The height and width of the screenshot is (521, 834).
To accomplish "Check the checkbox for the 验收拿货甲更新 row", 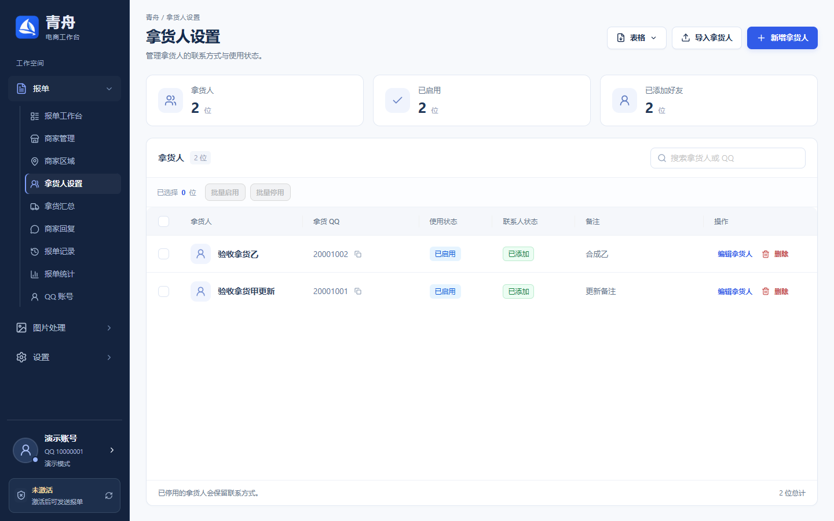I will pos(164,291).
